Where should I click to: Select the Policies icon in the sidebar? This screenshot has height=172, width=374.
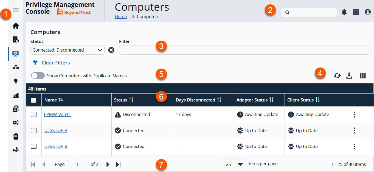tap(16, 40)
